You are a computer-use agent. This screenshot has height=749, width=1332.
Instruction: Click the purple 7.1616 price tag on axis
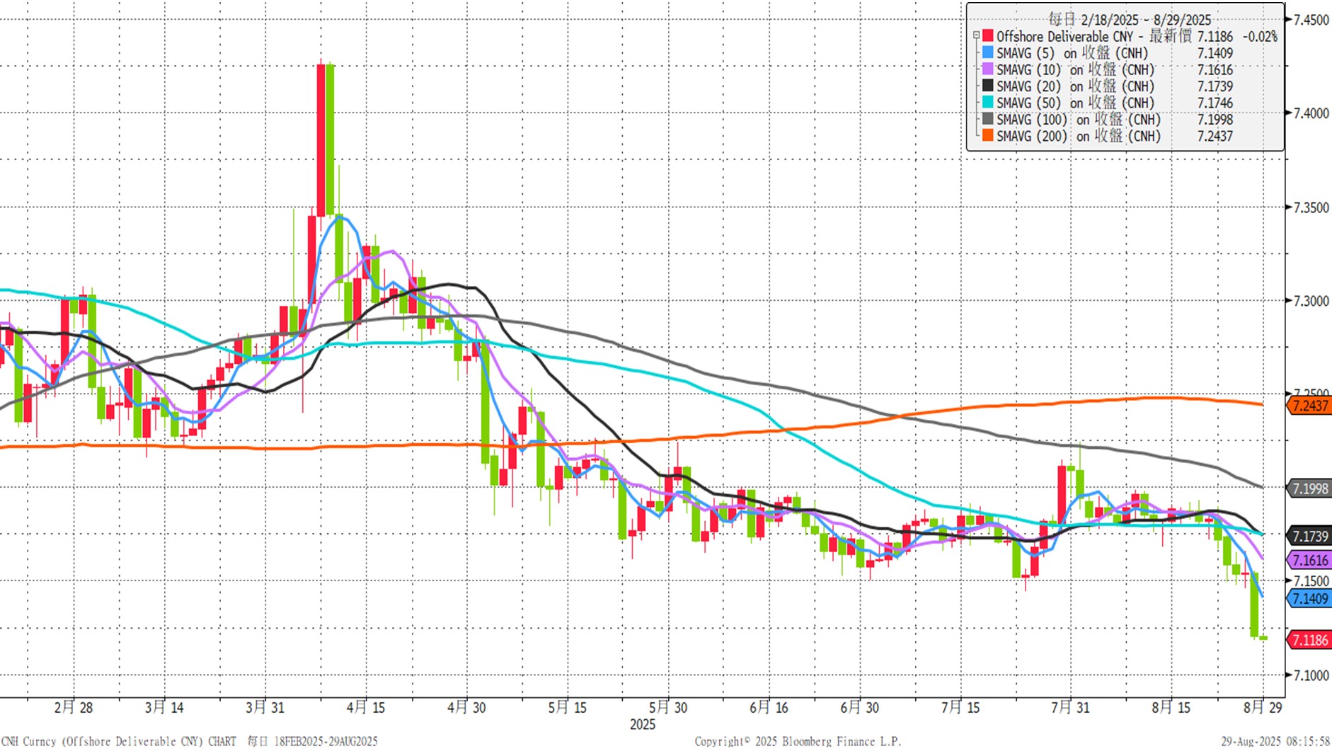click(x=1309, y=560)
